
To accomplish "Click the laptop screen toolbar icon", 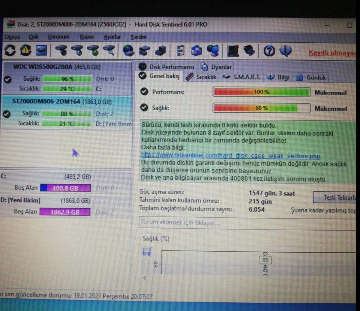I will click(233, 51).
